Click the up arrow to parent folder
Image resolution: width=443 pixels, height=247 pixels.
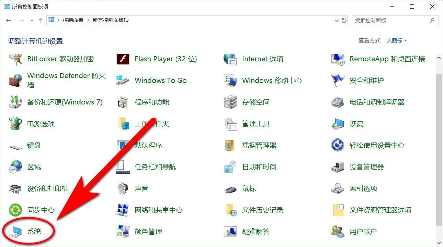pos(40,20)
